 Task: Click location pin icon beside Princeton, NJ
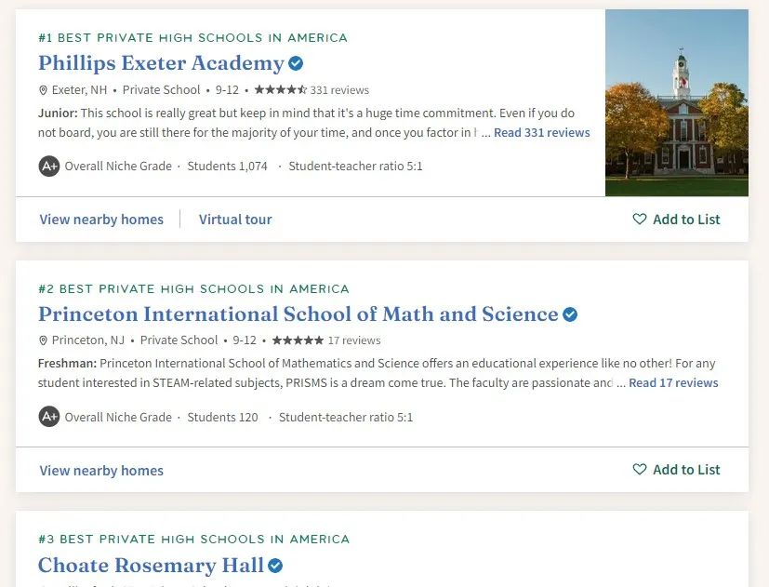coord(43,340)
